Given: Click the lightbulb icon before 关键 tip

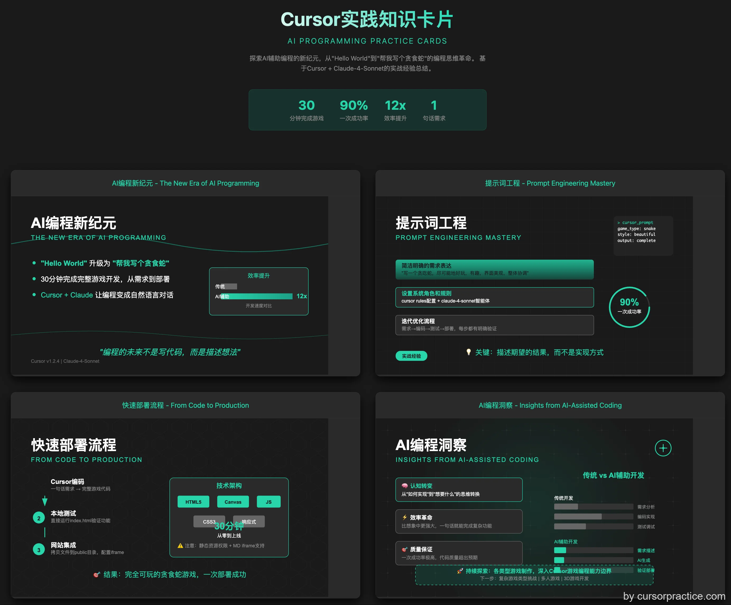Looking at the screenshot, I should coord(469,352).
